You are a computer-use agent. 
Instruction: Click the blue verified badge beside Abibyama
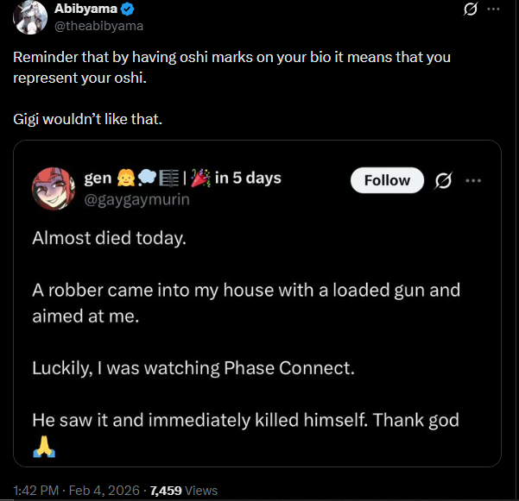click(126, 9)
